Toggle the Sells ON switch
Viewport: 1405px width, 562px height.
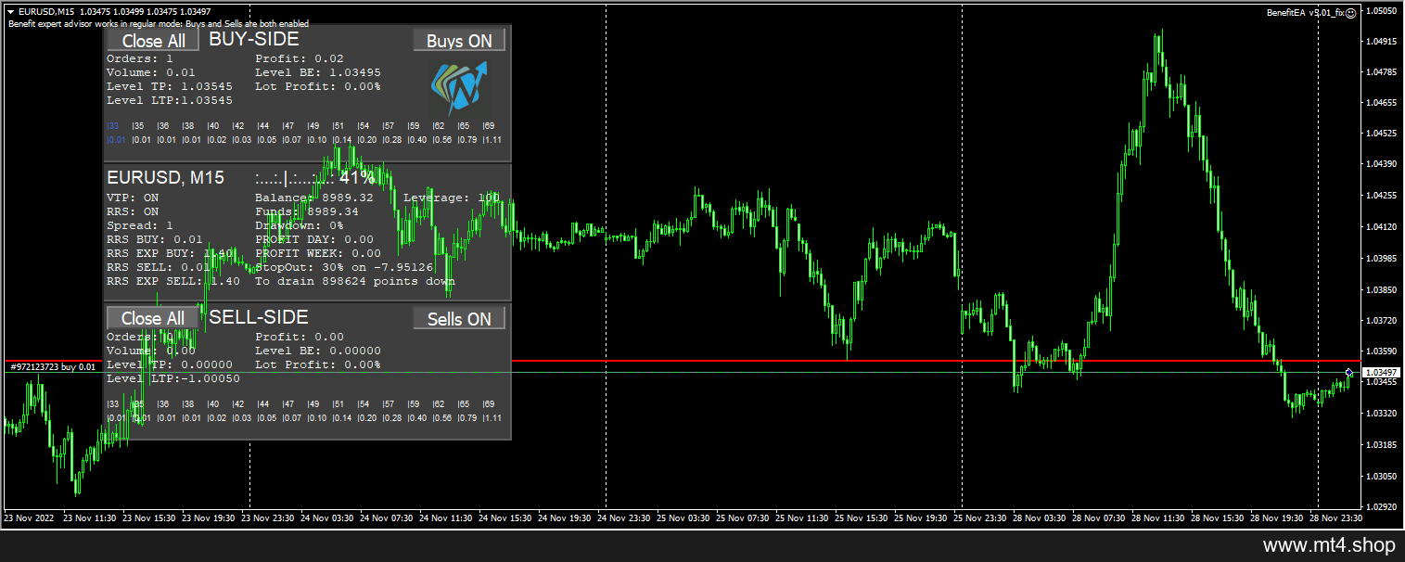click(459, 318)
